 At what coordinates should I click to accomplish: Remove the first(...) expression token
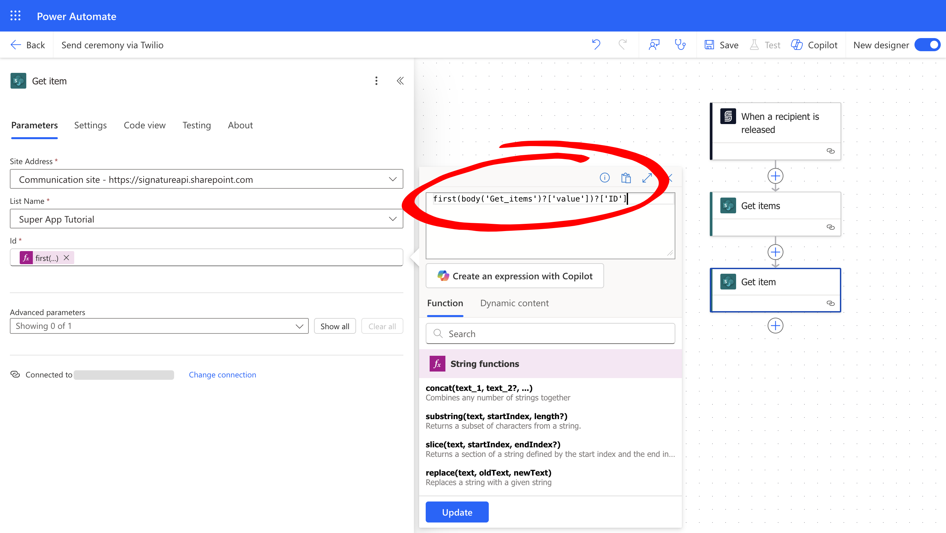[66, 258]
